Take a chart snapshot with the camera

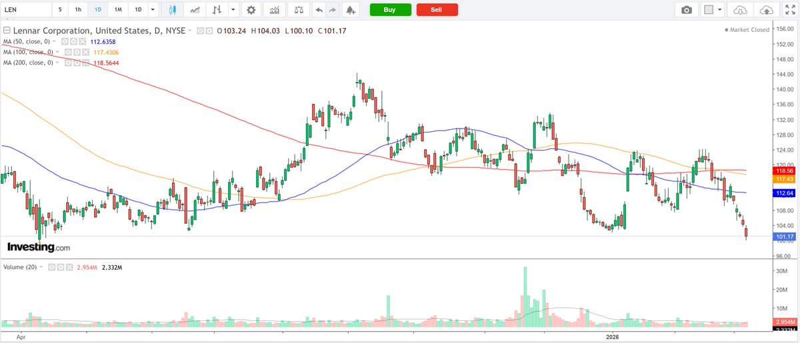[x=685, y=10]
